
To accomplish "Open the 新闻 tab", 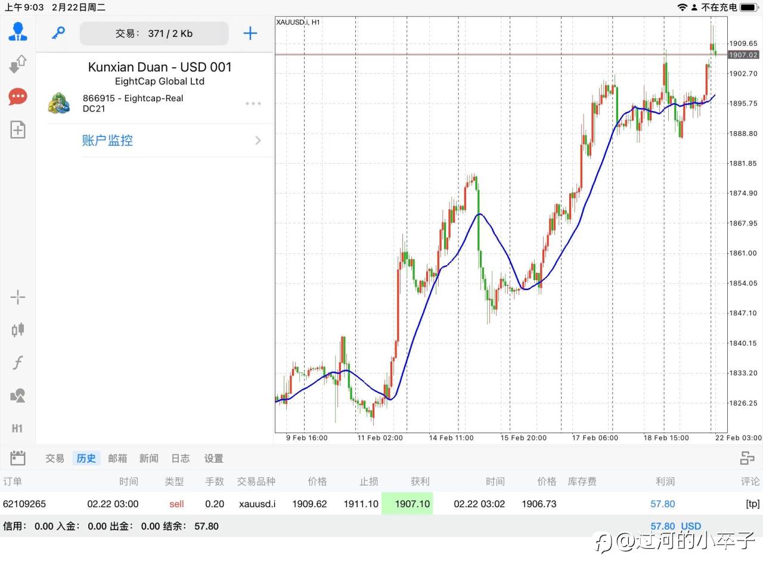I will pos(148,458).
